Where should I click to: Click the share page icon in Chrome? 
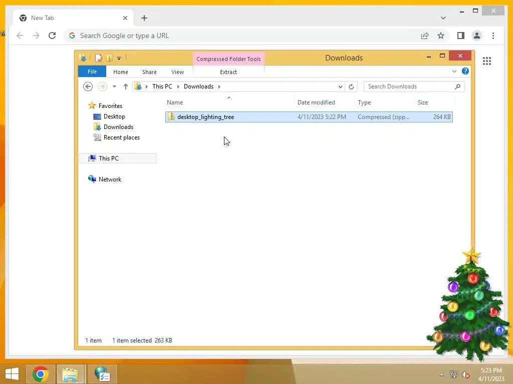pos(425,35)
